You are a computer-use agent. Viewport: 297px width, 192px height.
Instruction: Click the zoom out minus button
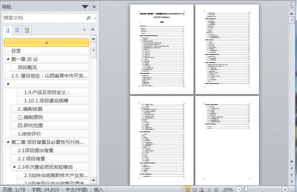click(239, 189)
